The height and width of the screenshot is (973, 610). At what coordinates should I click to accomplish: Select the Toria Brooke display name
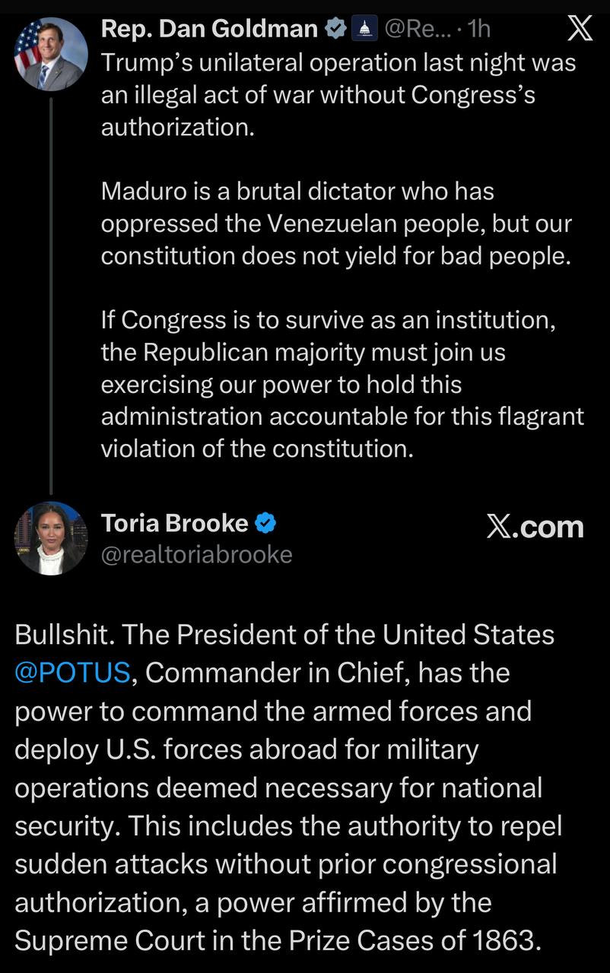click(x=175, y=523)
